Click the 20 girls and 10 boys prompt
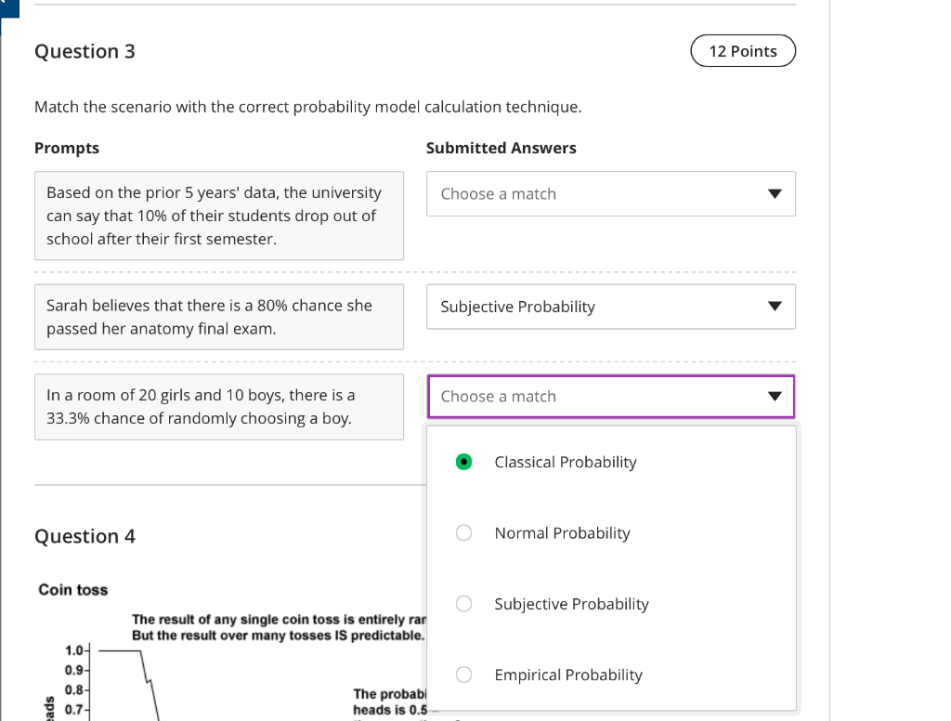 pyautogui.click(x=219, y=407)
